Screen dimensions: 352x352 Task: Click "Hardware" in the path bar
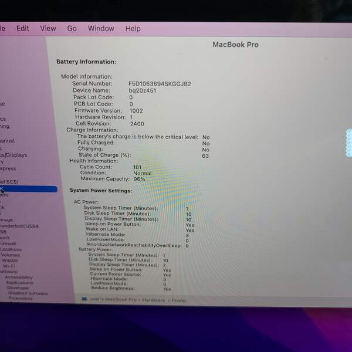pyautogui.click(x=154, y=300)
